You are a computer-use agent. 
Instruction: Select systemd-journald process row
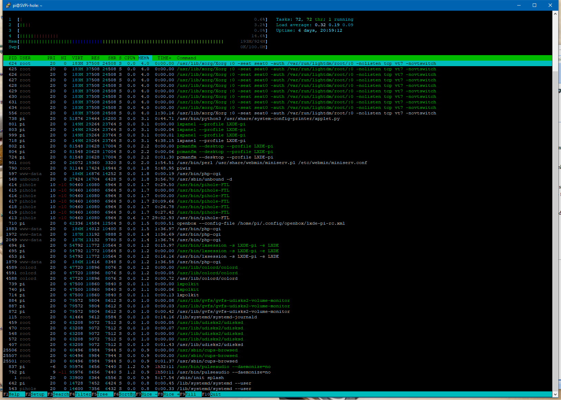[x=278, y=317]
